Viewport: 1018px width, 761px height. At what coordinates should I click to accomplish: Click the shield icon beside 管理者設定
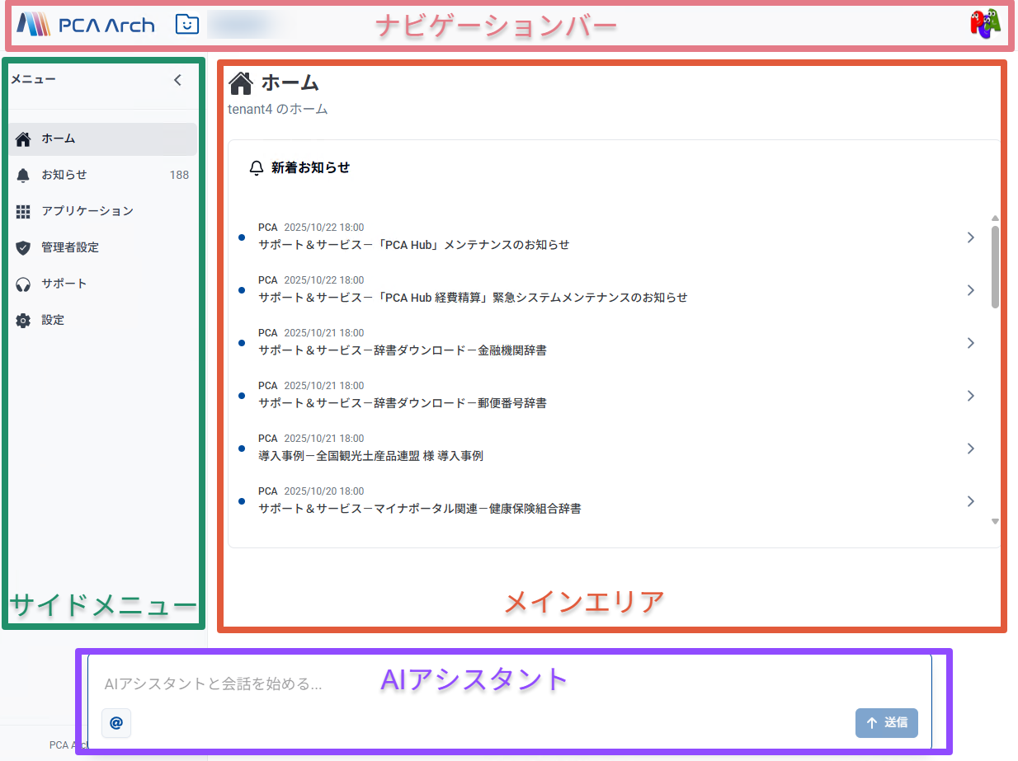pyautogui.click(x=22, y=247)
